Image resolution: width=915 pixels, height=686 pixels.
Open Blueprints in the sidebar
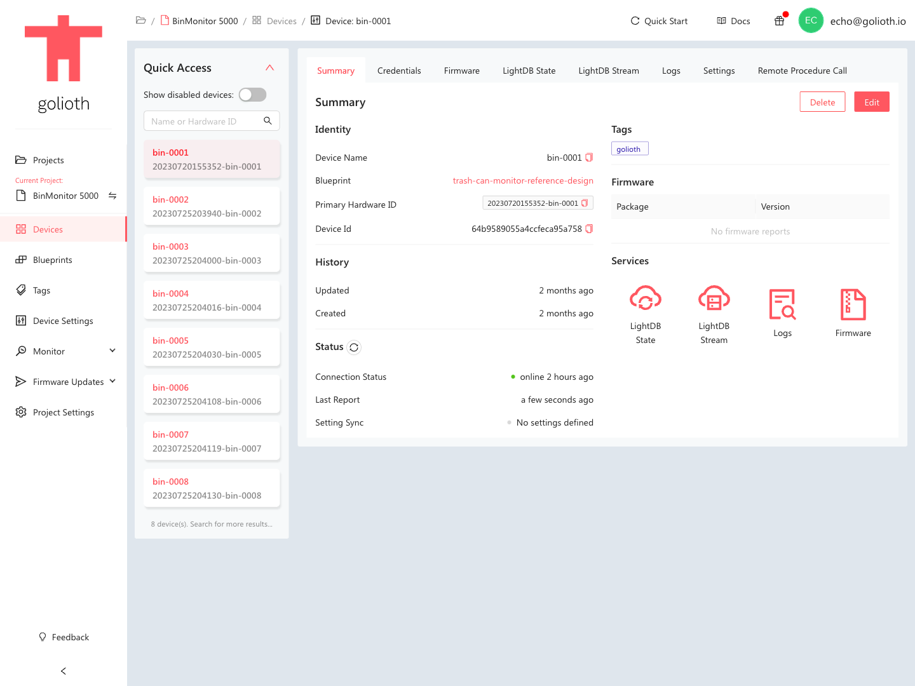[x=64, y=260]
